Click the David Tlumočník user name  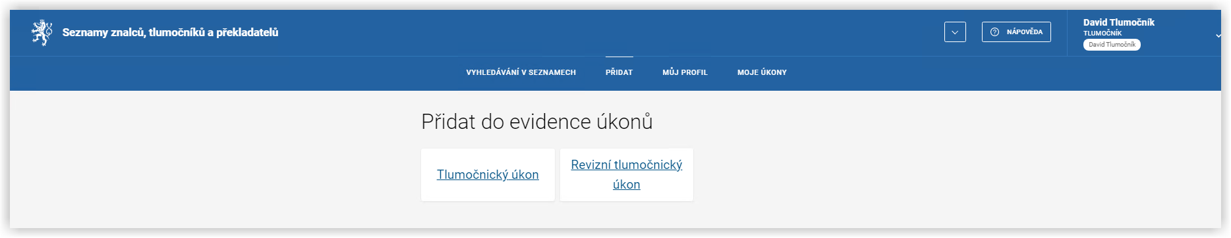[x=1118, y=22]
